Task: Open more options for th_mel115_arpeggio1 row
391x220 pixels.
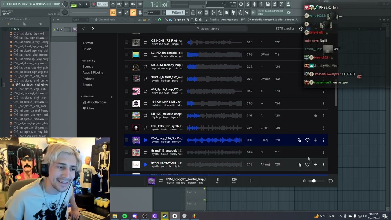Action: (x=324, y=152)
